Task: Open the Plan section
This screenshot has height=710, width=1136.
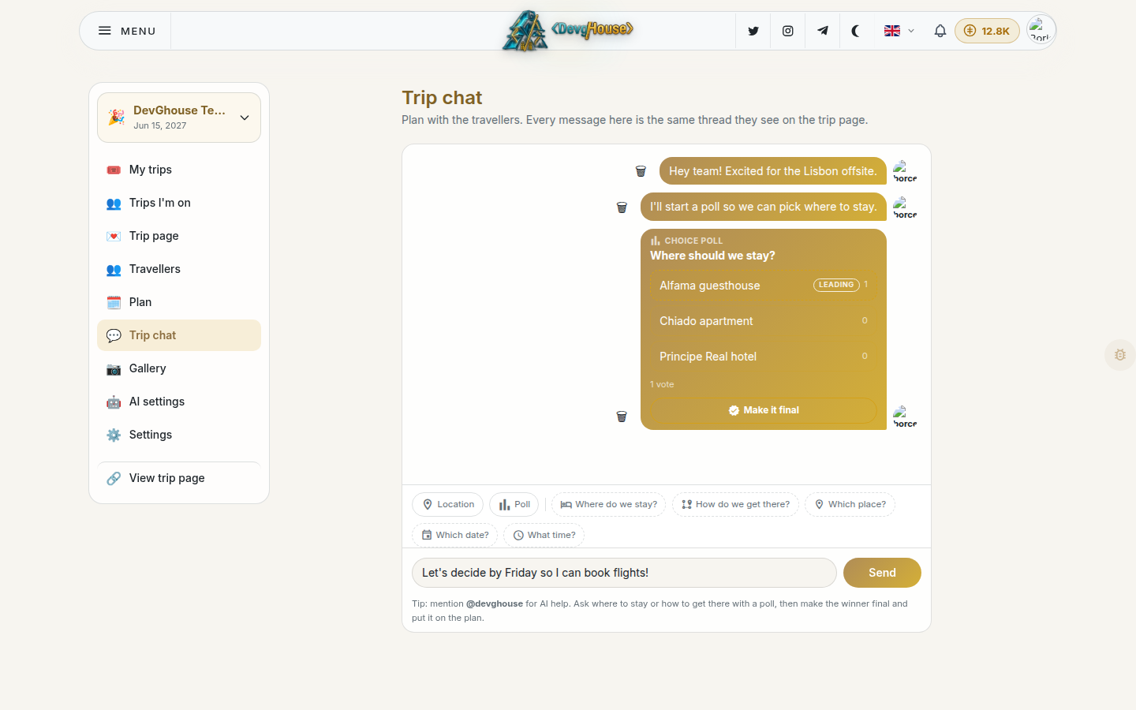Action: tap(179, 302)
